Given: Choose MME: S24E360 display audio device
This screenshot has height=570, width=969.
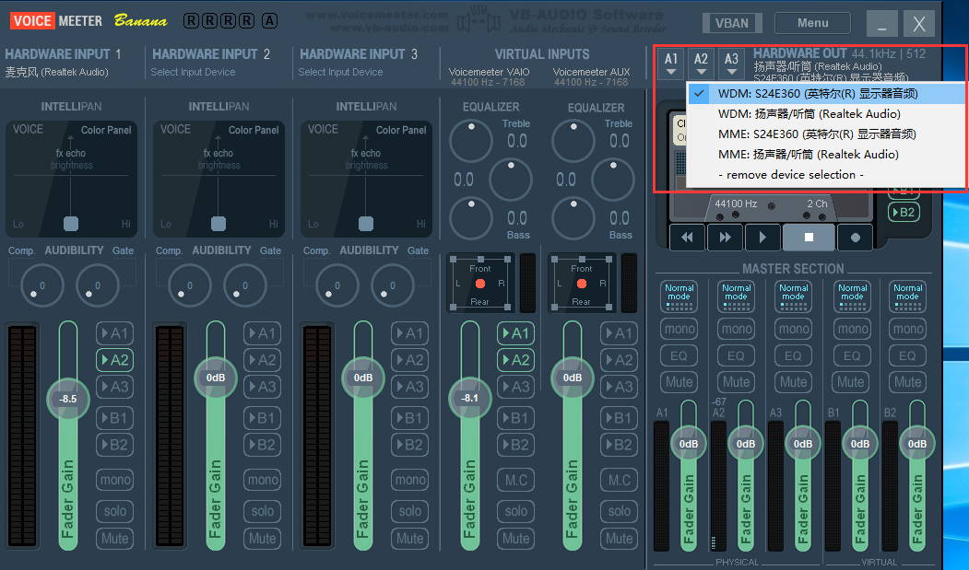Looking at the screenshot, I should (826, 134).
